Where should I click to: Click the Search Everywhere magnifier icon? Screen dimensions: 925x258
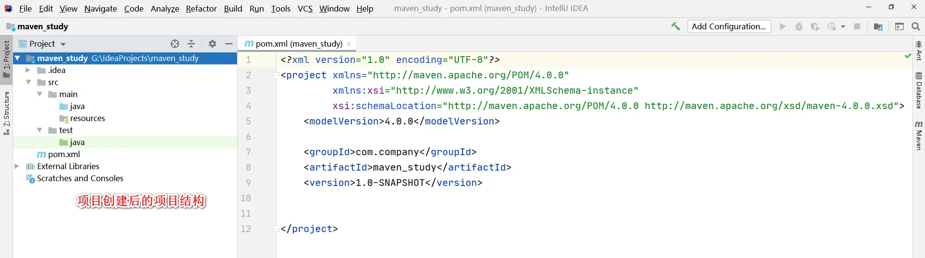pyautogui.click(x=916, y=26)
